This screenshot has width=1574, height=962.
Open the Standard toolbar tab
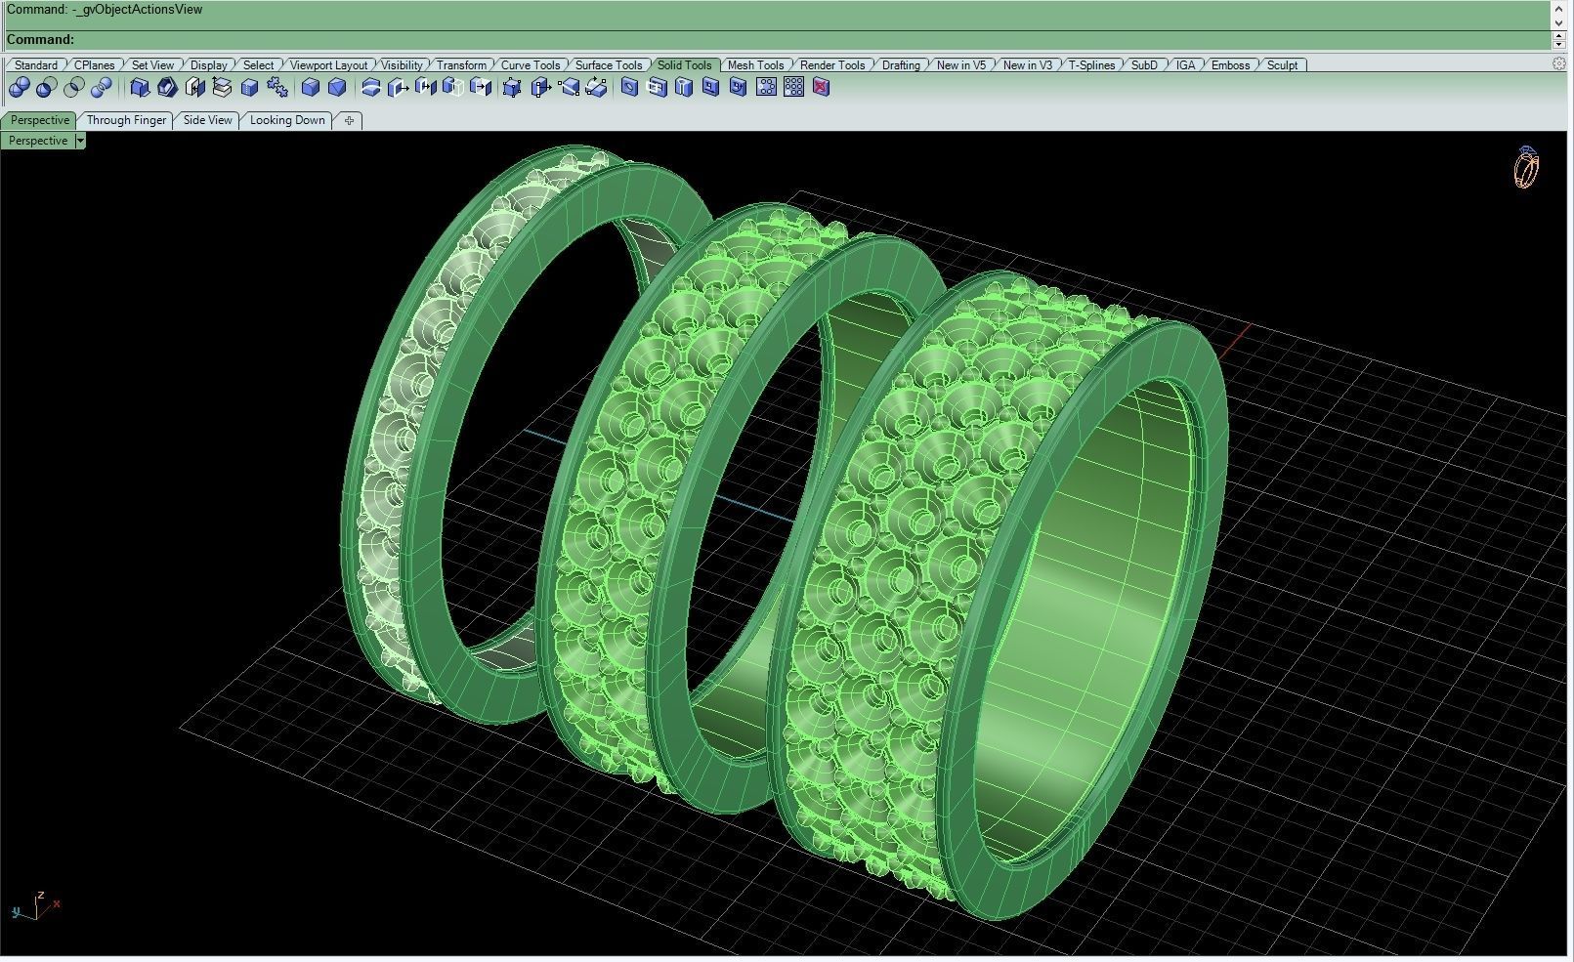(x=36, y=65)
